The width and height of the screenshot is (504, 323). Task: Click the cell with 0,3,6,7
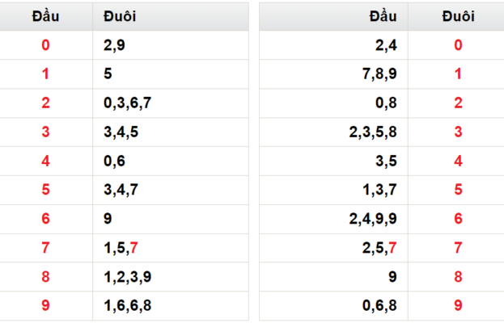[171, 103]
